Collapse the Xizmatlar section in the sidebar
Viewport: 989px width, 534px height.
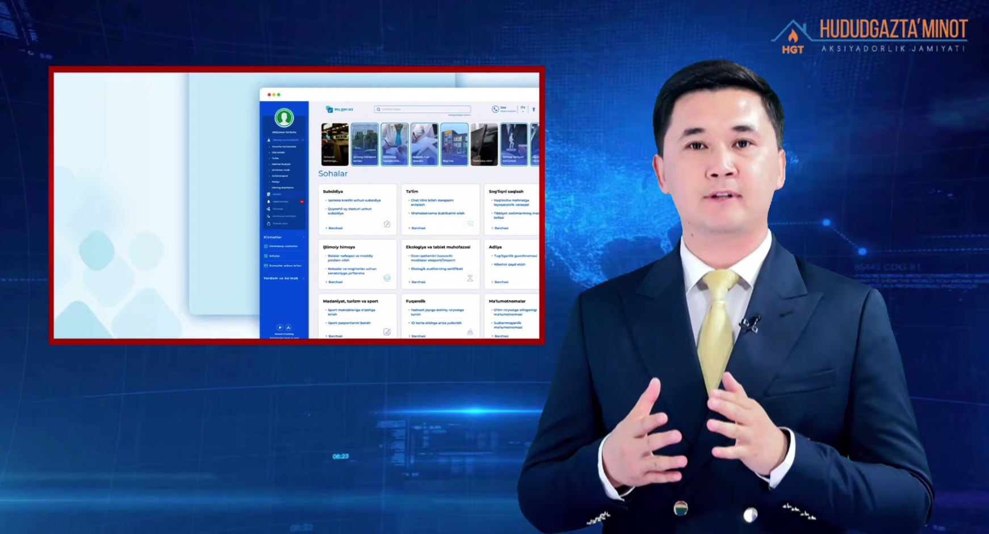pos(284,237)
